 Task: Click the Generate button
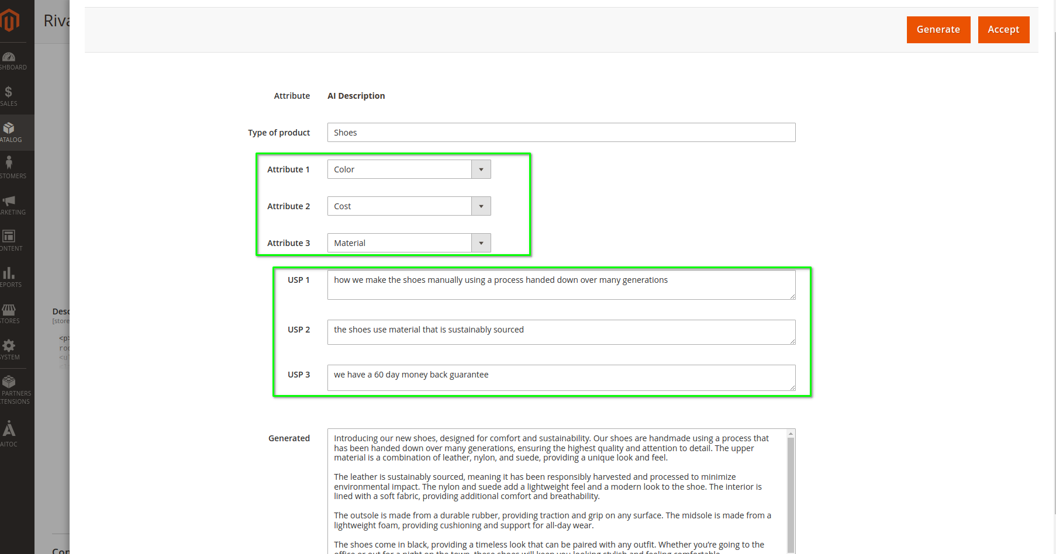938,30
